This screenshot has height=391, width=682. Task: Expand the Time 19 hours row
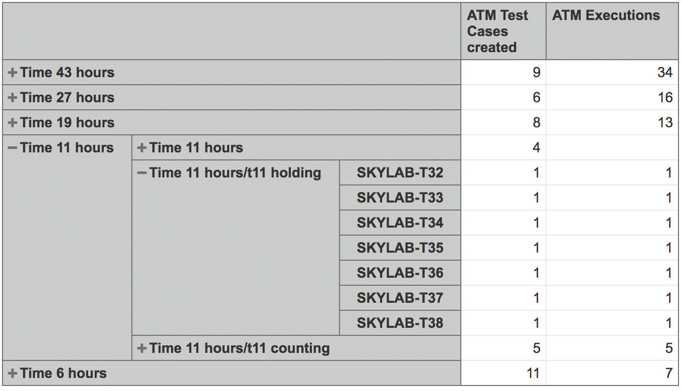pos(13,123)
